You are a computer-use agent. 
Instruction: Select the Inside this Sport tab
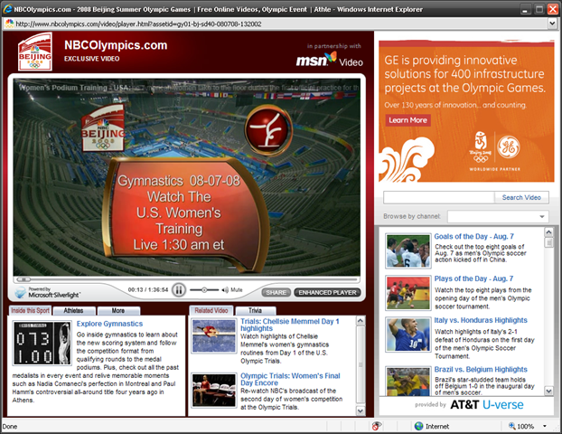pyautogui.click(x=30, y=311)
